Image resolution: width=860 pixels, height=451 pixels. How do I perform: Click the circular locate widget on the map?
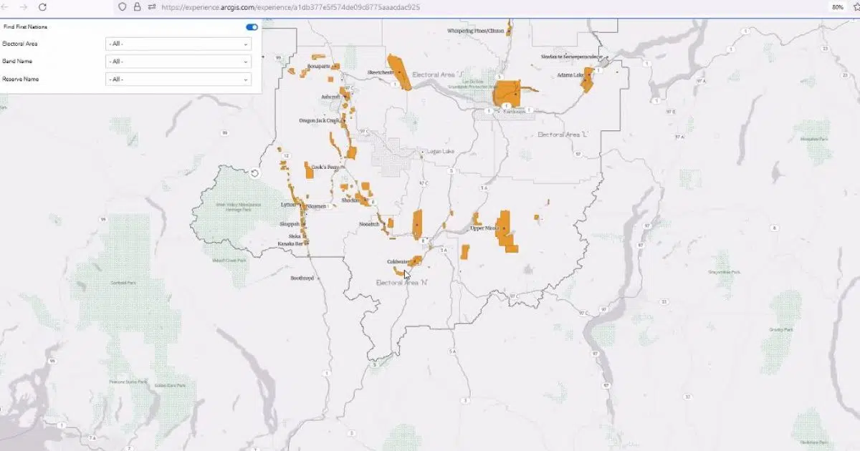click(x=255, y=173)
